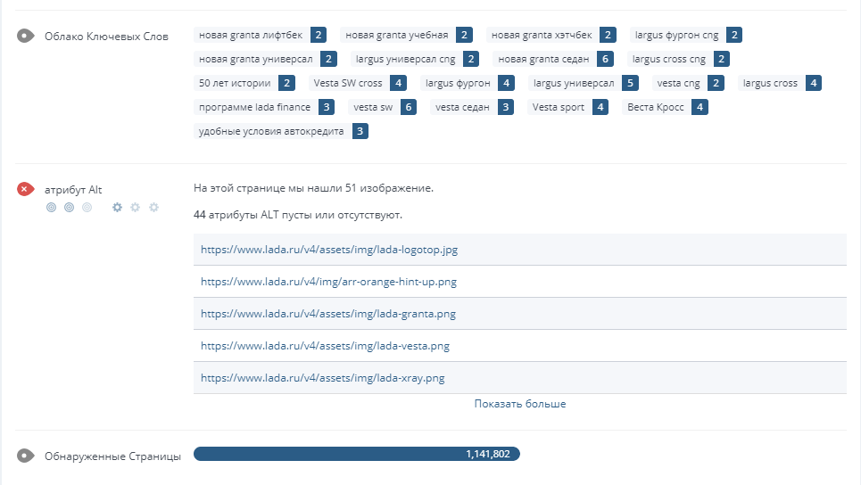The width and height of the screenshot is (861, 485).
Task: Click the third faded target icon under атрибут Alt
Action: point(87,208)
